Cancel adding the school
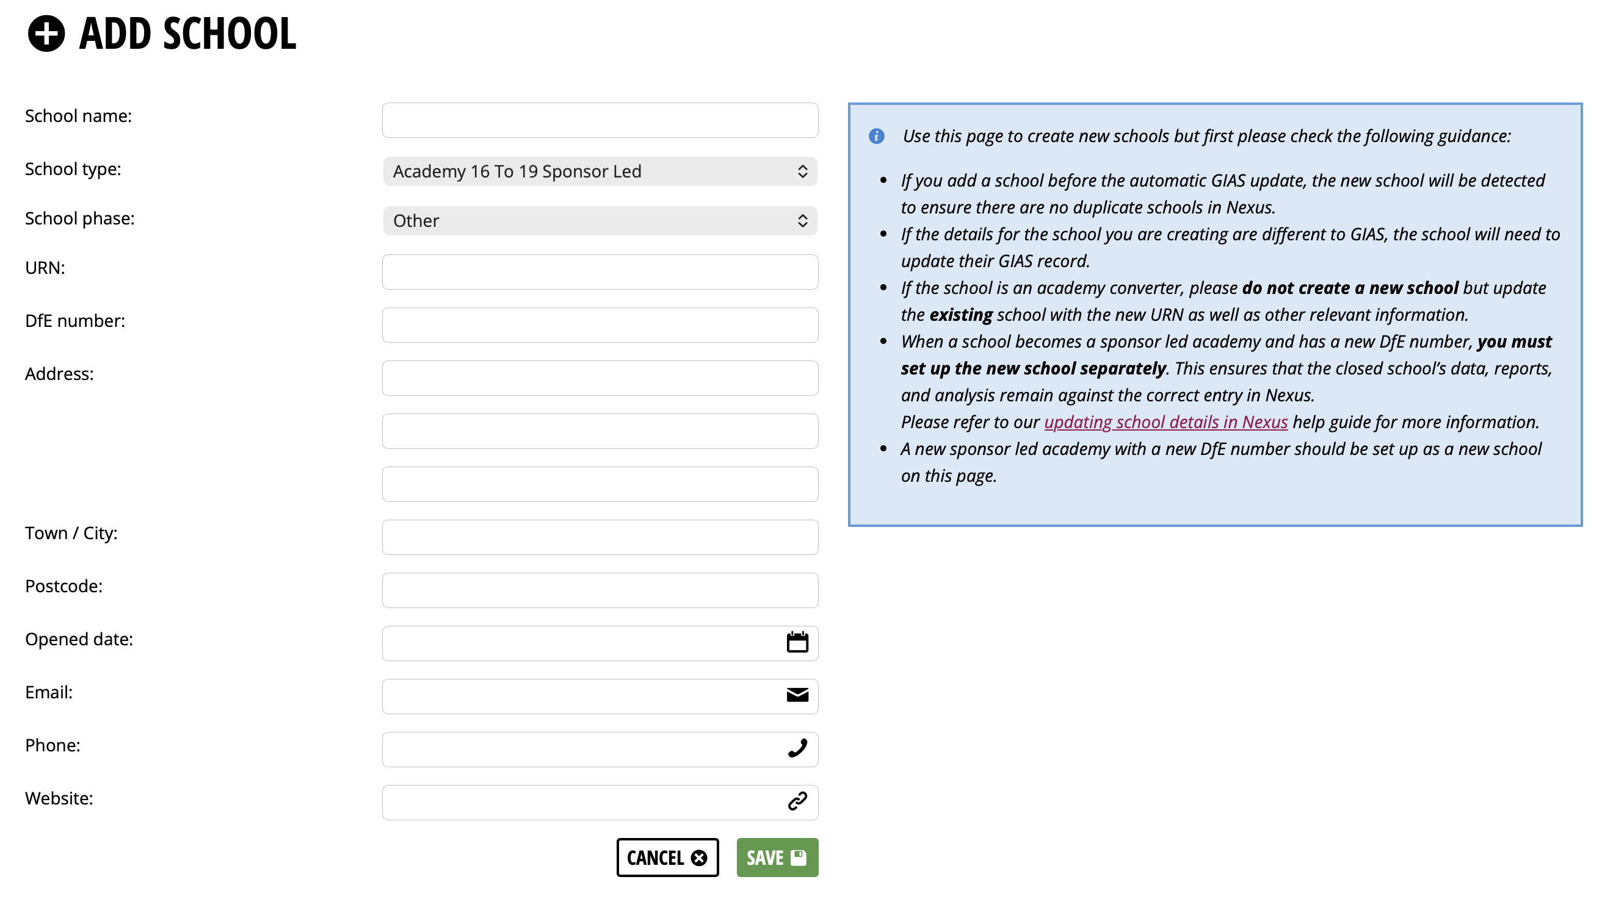This screenshot has width=1602, height=899. coord(667,858)
